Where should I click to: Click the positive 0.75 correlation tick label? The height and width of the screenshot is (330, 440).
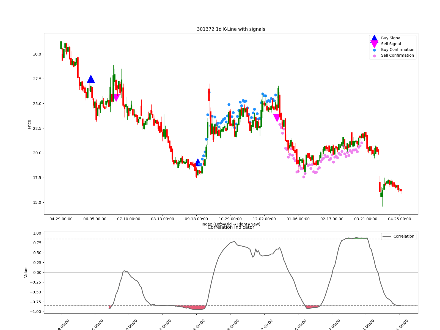37,243
